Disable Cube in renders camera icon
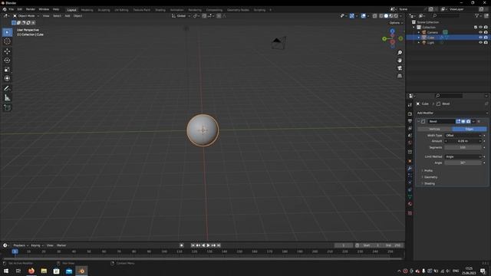 [x=486, y=38]
